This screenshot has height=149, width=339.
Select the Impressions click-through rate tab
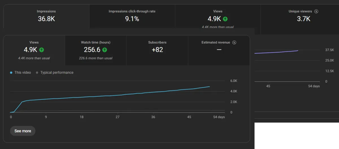coord(132,16)
